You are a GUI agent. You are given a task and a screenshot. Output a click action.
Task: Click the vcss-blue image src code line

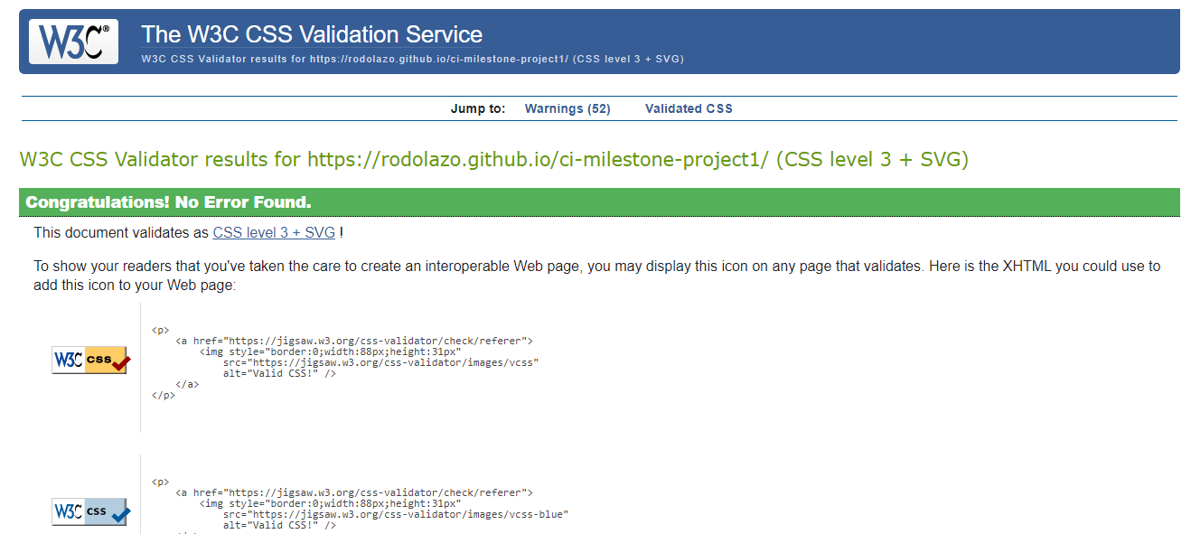click(396, 514)
